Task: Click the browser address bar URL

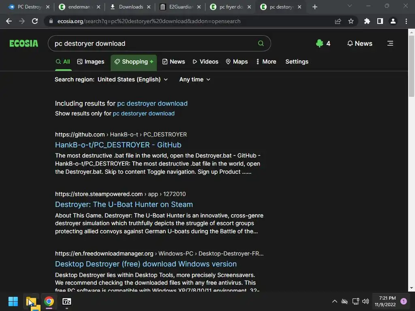Action: [149, 21]
